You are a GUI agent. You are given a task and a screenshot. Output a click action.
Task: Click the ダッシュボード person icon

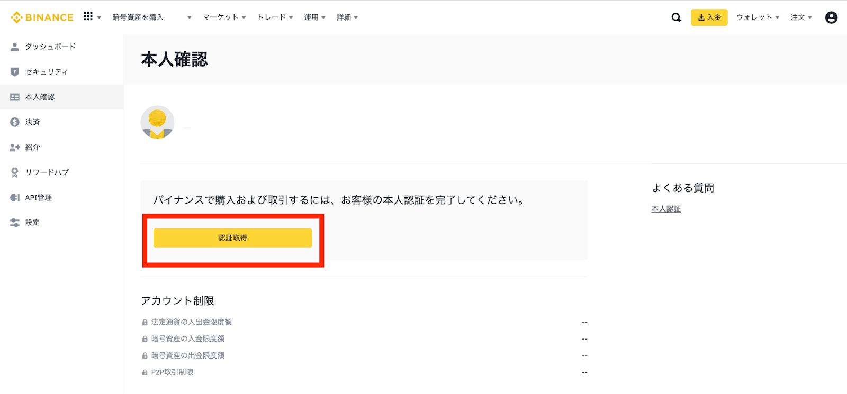click(x=15, y=47)
